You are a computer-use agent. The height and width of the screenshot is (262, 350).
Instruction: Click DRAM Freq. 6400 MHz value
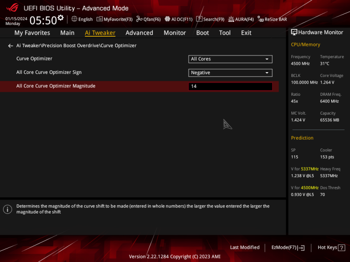(329, 101)
